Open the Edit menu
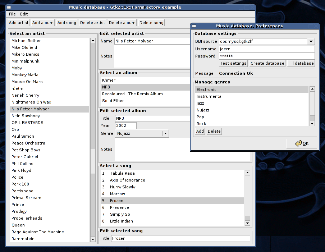This screenshot has height=252, width=325. tap(24, 14)
